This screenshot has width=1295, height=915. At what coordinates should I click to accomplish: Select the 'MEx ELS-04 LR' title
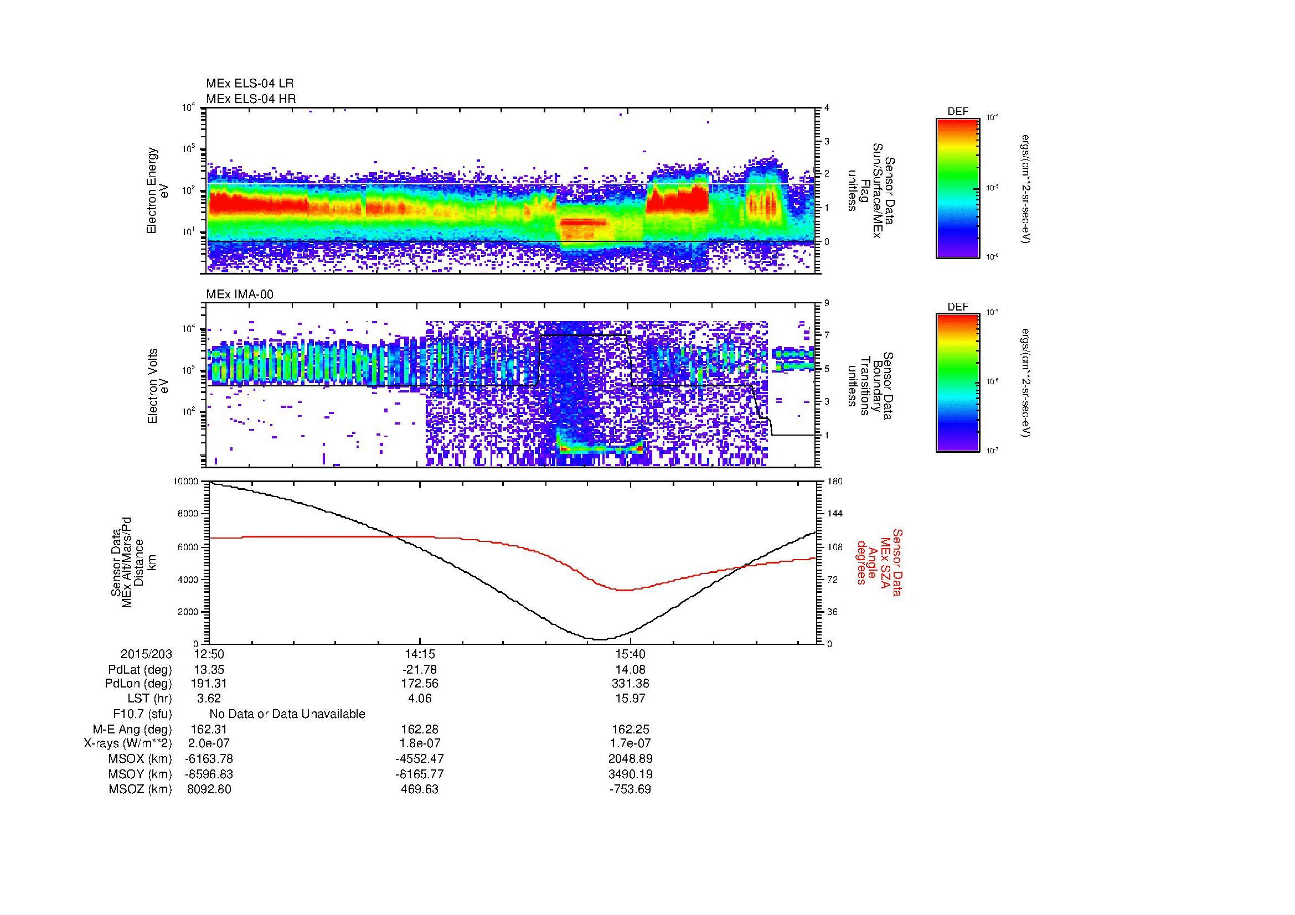coord(250,84)
